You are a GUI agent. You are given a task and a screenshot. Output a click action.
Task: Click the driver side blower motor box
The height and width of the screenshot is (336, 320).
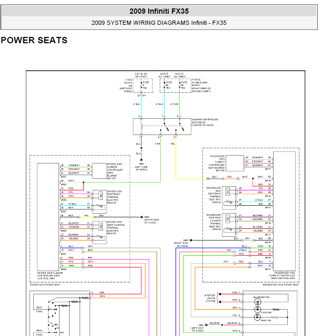[100, 171]
